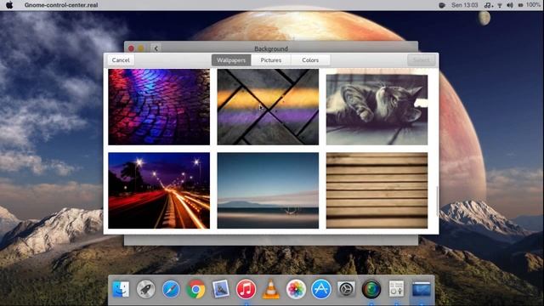
Task: Launch the rocket Launchpad icon in dock
Action: (x=145, y=289)
